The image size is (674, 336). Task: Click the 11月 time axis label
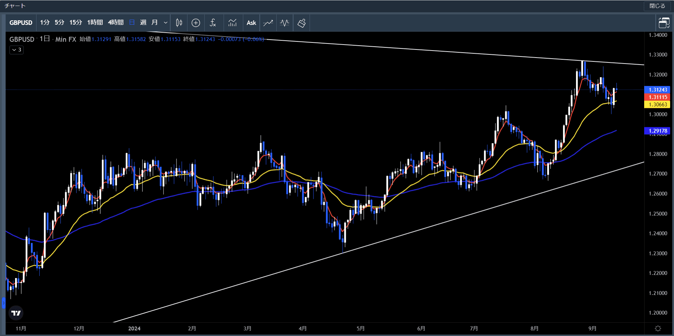coord(21,329)
